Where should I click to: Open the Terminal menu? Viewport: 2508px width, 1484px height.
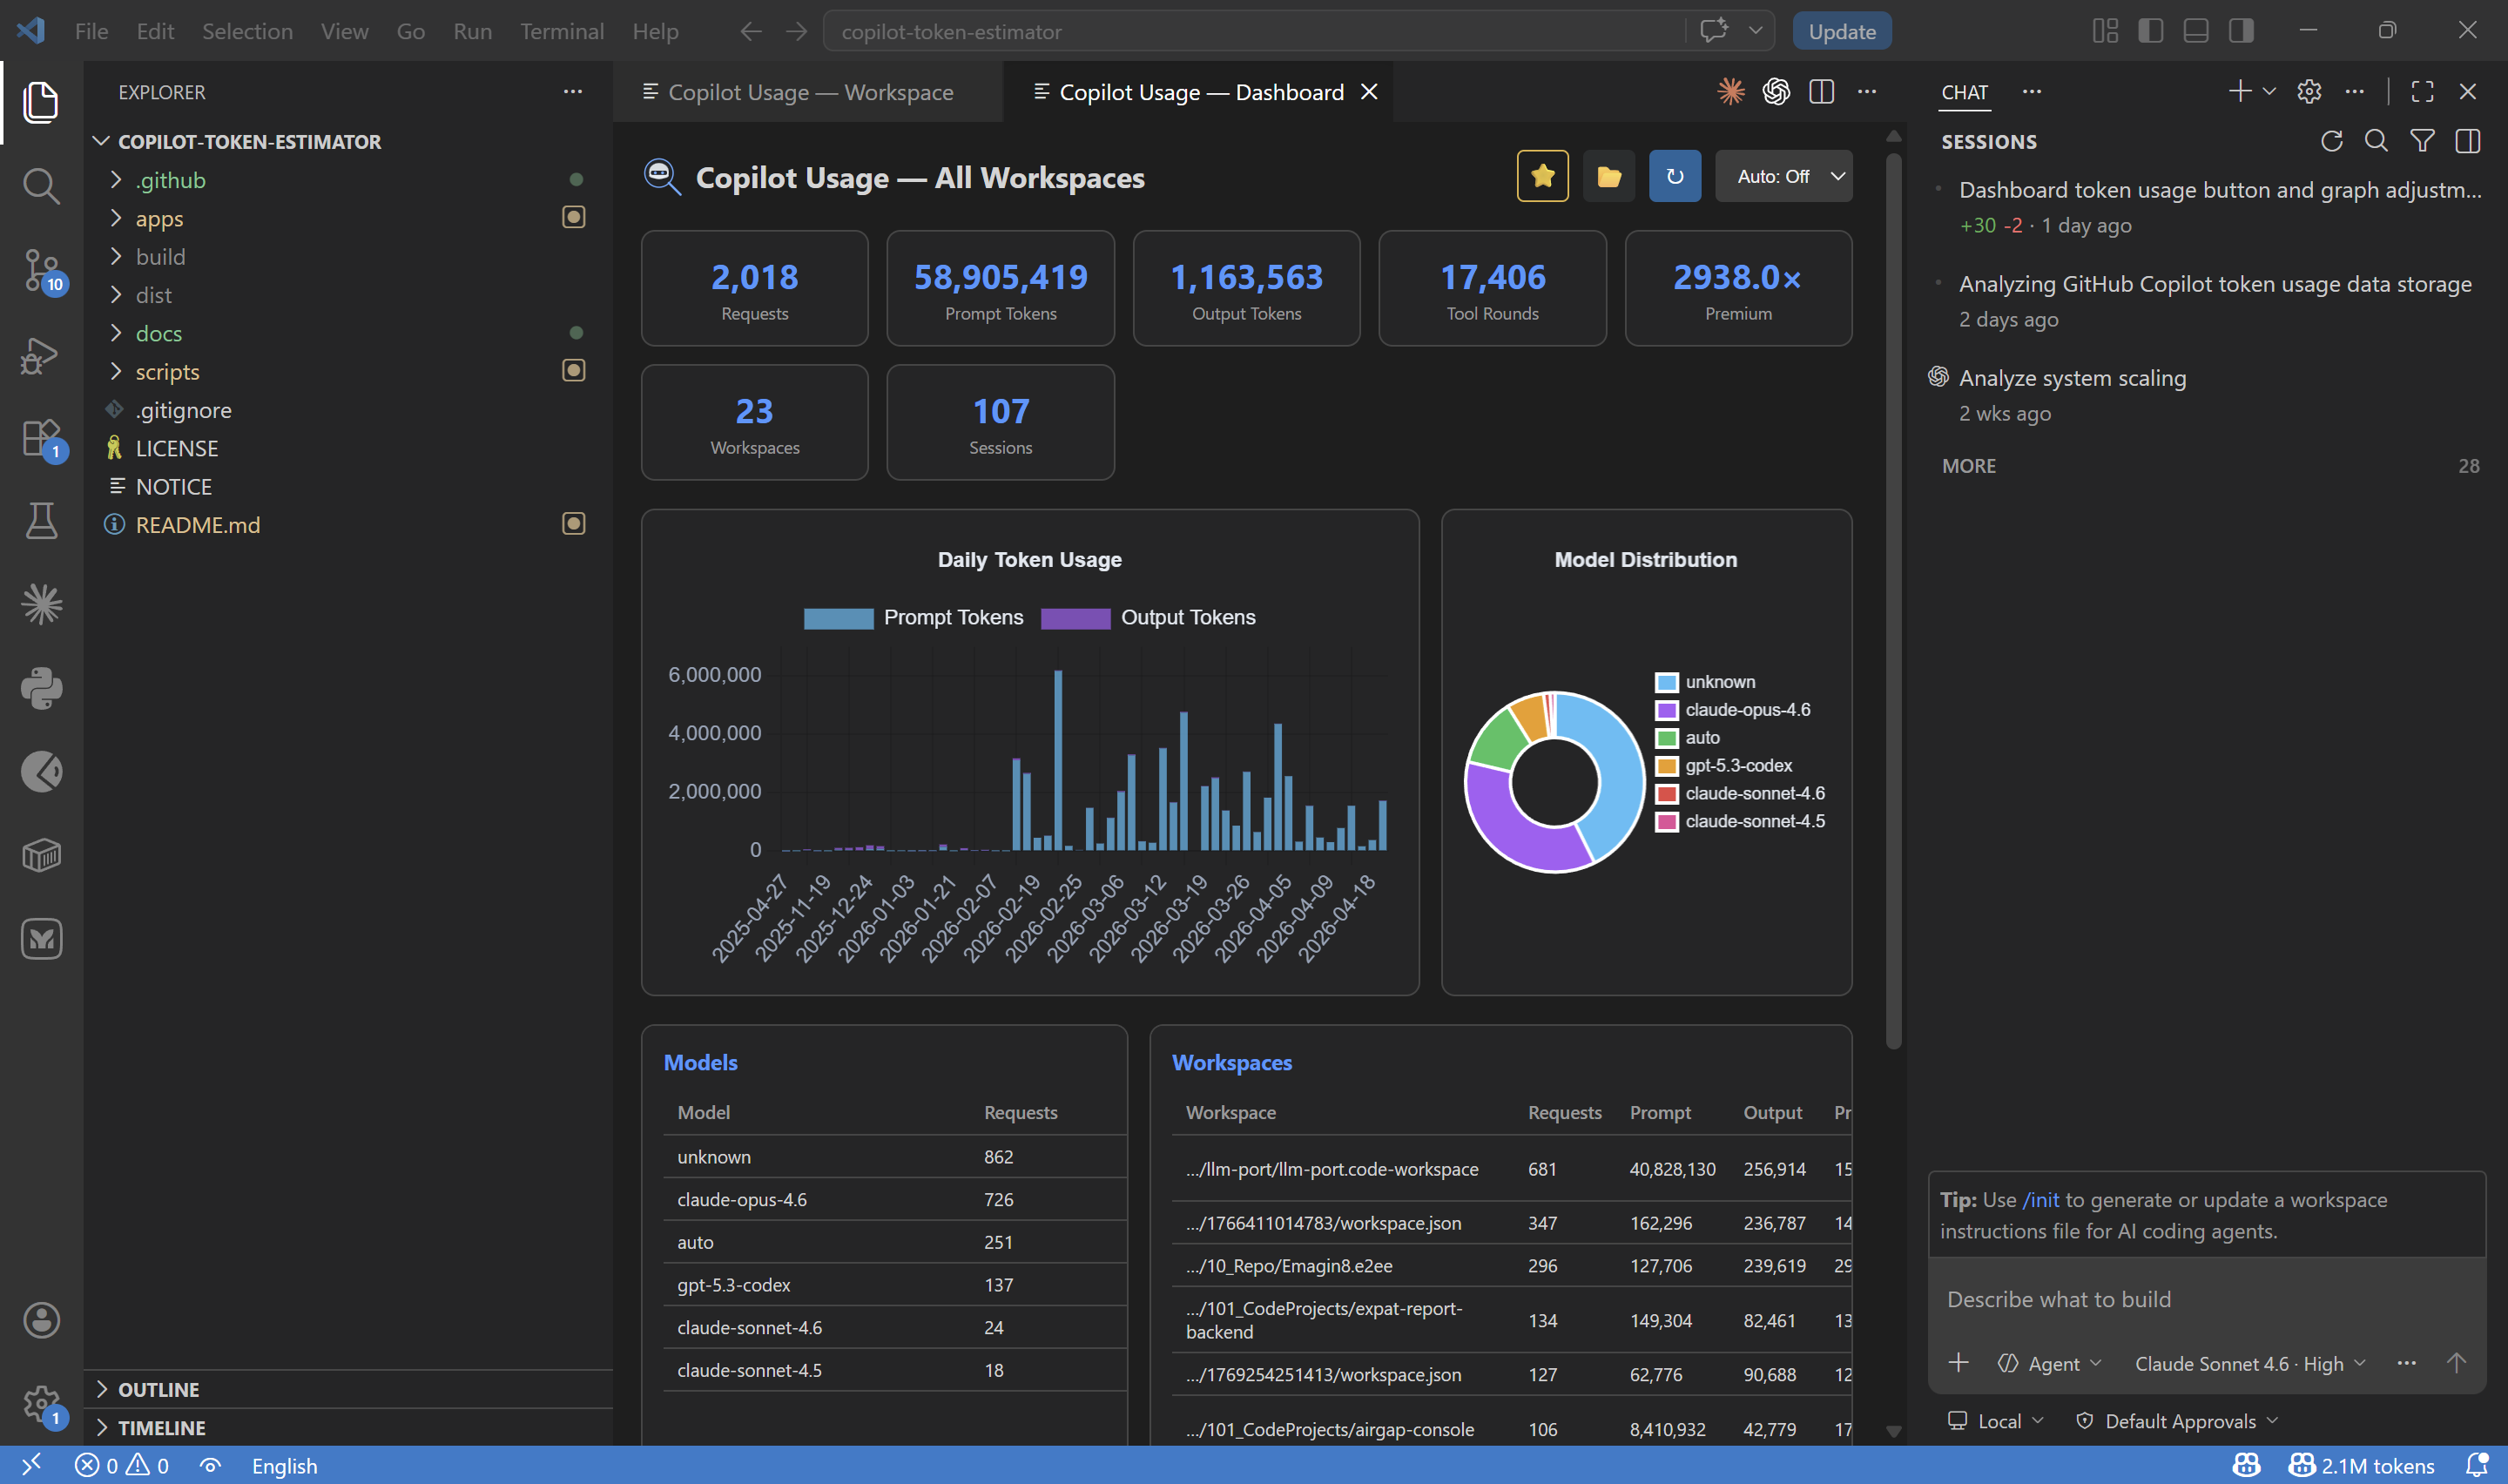[562, 31]
